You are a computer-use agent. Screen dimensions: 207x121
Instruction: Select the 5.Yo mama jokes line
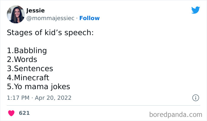[x=38, y=87]
